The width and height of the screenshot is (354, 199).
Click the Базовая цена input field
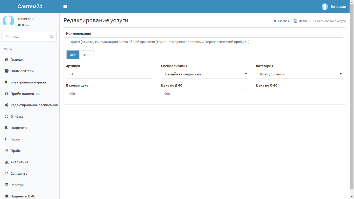(x=110, y=94)
